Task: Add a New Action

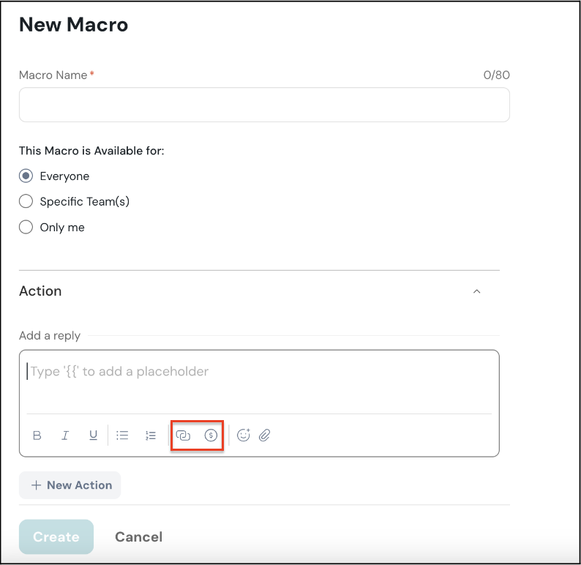Action: (70, 485)
